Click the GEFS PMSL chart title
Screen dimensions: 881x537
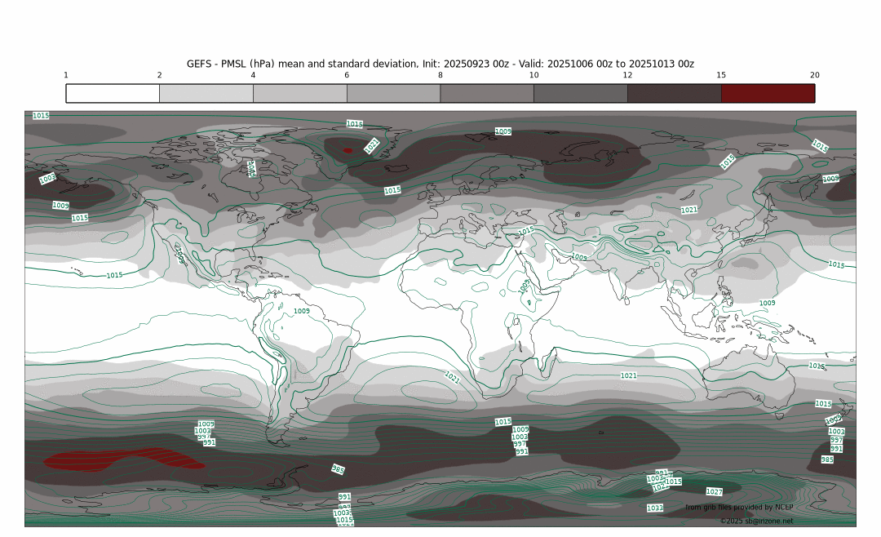coord(440,64)
